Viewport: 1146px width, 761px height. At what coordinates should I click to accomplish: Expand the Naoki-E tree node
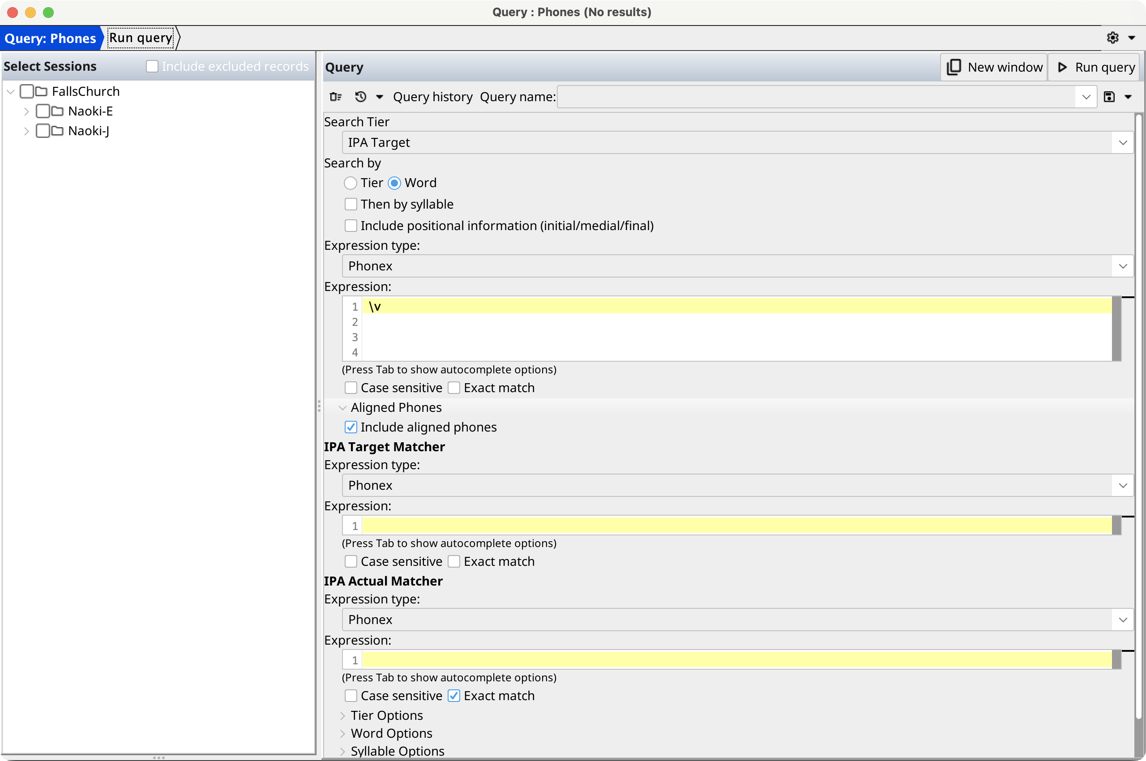[26, 111]
